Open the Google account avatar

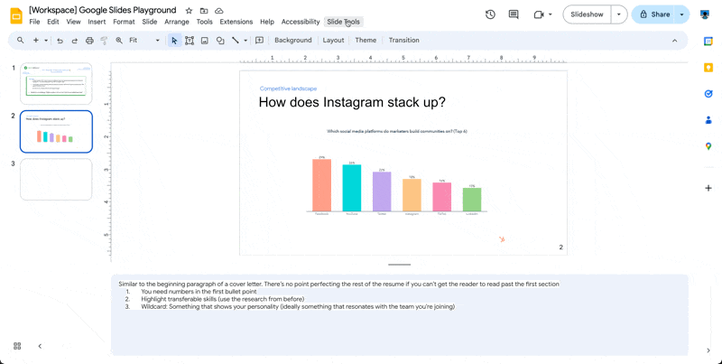click(705, 14)
